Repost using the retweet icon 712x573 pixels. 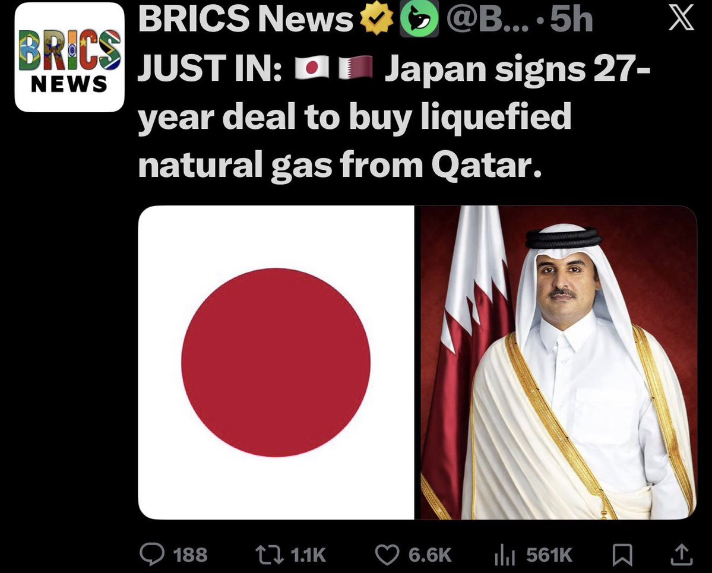pos(270,555)
